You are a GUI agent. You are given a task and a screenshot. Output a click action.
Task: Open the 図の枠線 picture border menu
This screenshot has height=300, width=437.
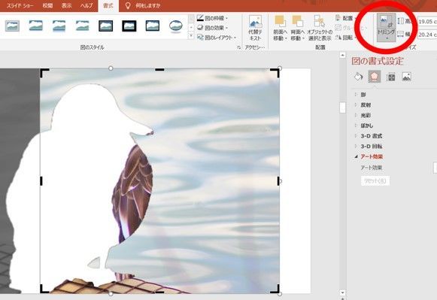pos(212,18)
